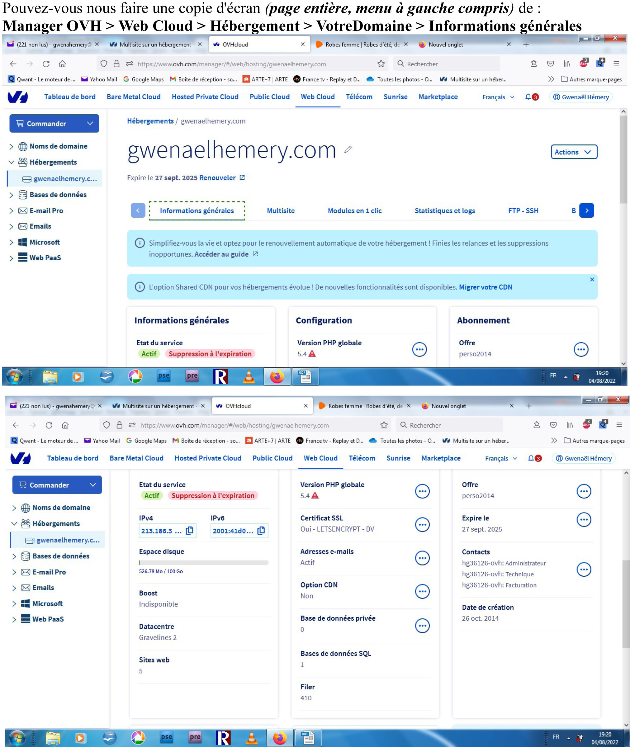
Task: Click the edit pencil next to gwenaelhemery.com
Action: [x=348, y=149]
